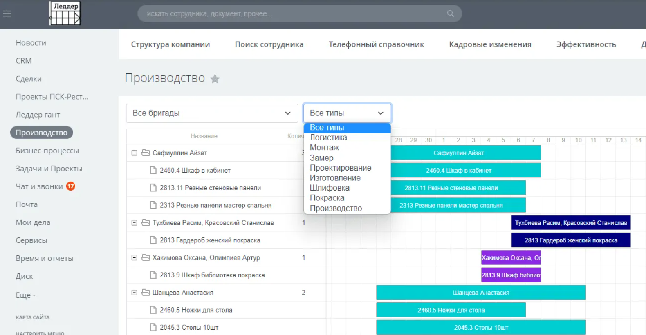Image resolution: width=646 pixels, height=335 pixels.
Task: Click the folder icon beside Шанцева Анастасия
Action: [146, 293]
